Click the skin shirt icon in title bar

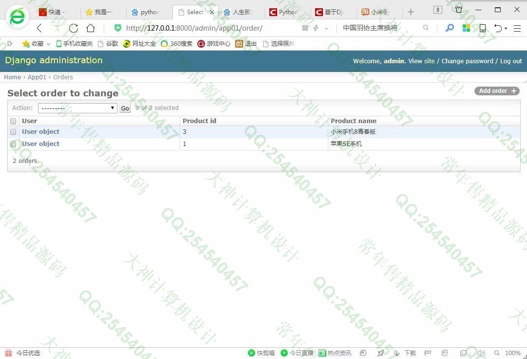(x=459, y=10)
